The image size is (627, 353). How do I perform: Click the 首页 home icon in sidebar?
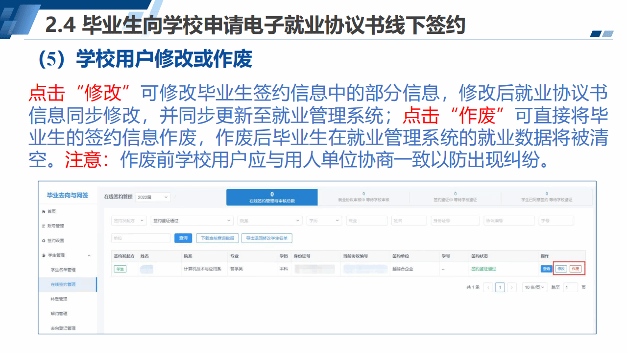(x=44, y=211)
